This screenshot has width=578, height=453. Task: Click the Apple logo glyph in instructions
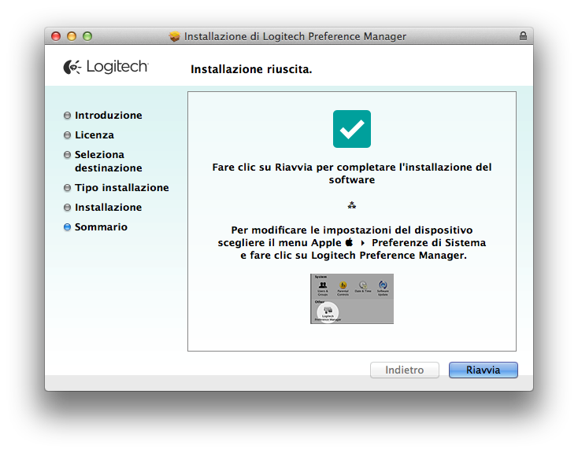click(349, 242)
